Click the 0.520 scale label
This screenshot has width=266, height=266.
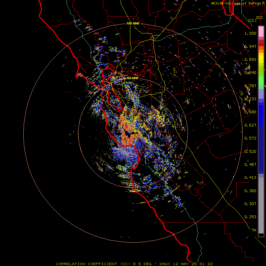pos(250,152)
